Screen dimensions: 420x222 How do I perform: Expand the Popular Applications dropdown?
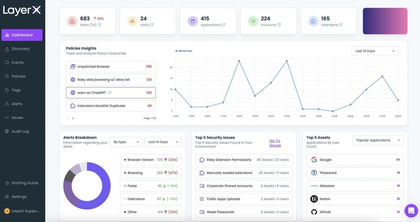coord(378,139)
